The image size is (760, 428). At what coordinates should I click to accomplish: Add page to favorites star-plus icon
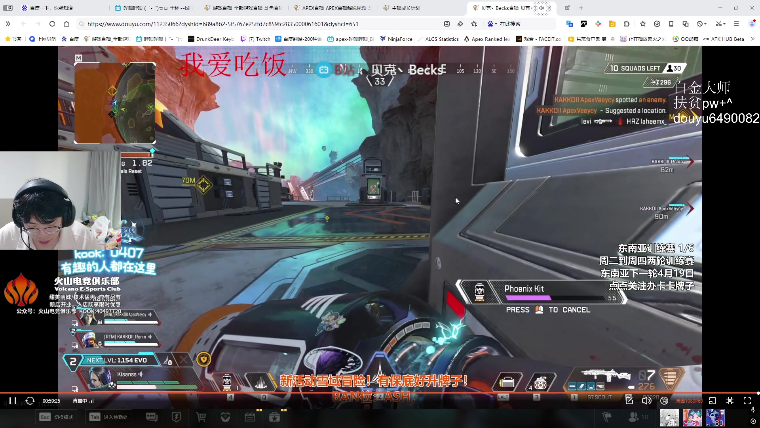pos(474,24)
